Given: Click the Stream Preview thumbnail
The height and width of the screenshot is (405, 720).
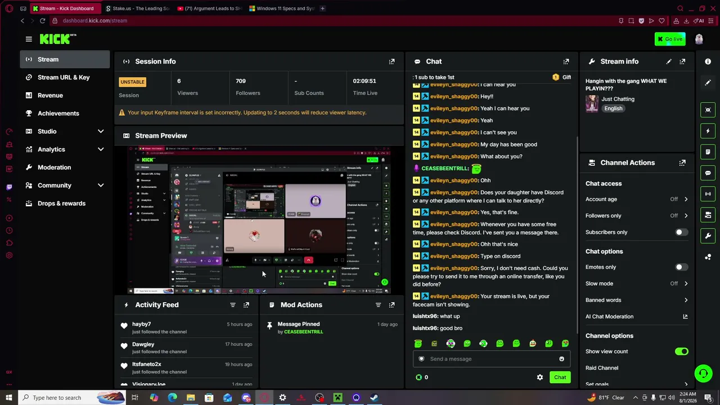Looking at the screenshot, I should click(259, 219).
